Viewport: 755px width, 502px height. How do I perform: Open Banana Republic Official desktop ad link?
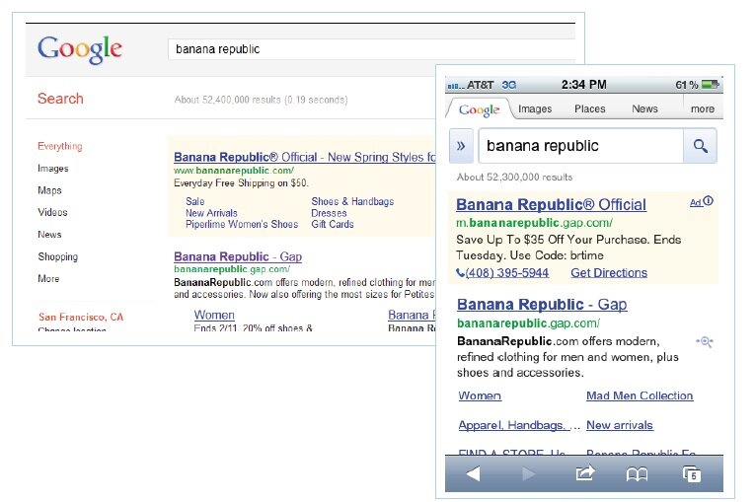click(304, 158)
